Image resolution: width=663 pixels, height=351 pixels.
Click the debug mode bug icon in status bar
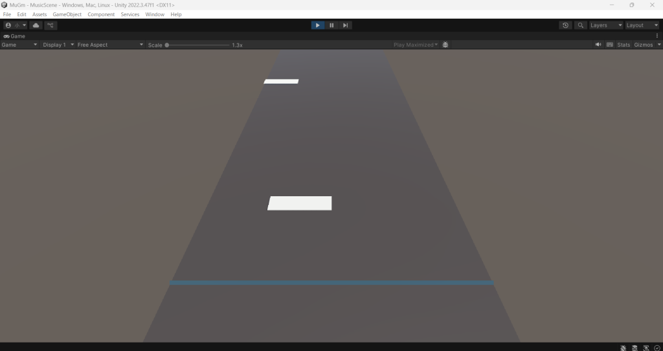623,348
